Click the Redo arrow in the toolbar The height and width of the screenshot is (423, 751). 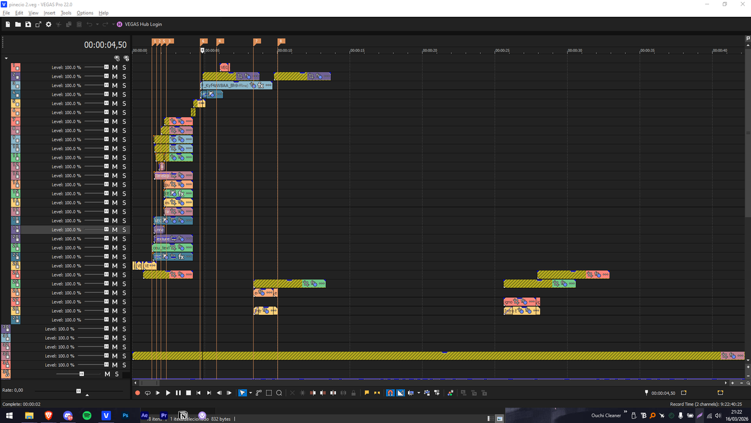(104, 24)
